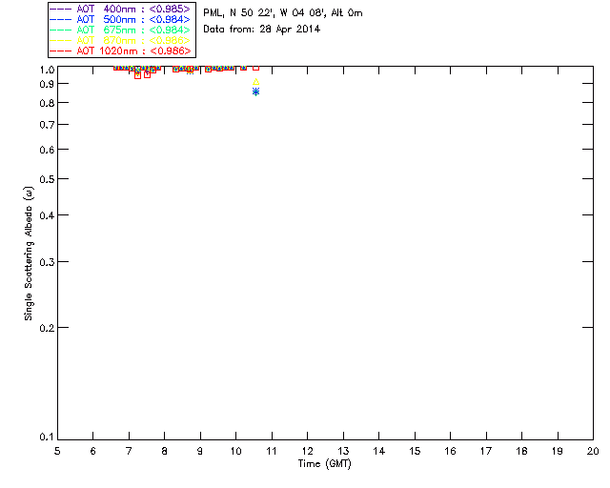The width and height of the screenshot is (610, 488).
Task: Click the AOT 400nm legend entry
Action: coord(120,9)
